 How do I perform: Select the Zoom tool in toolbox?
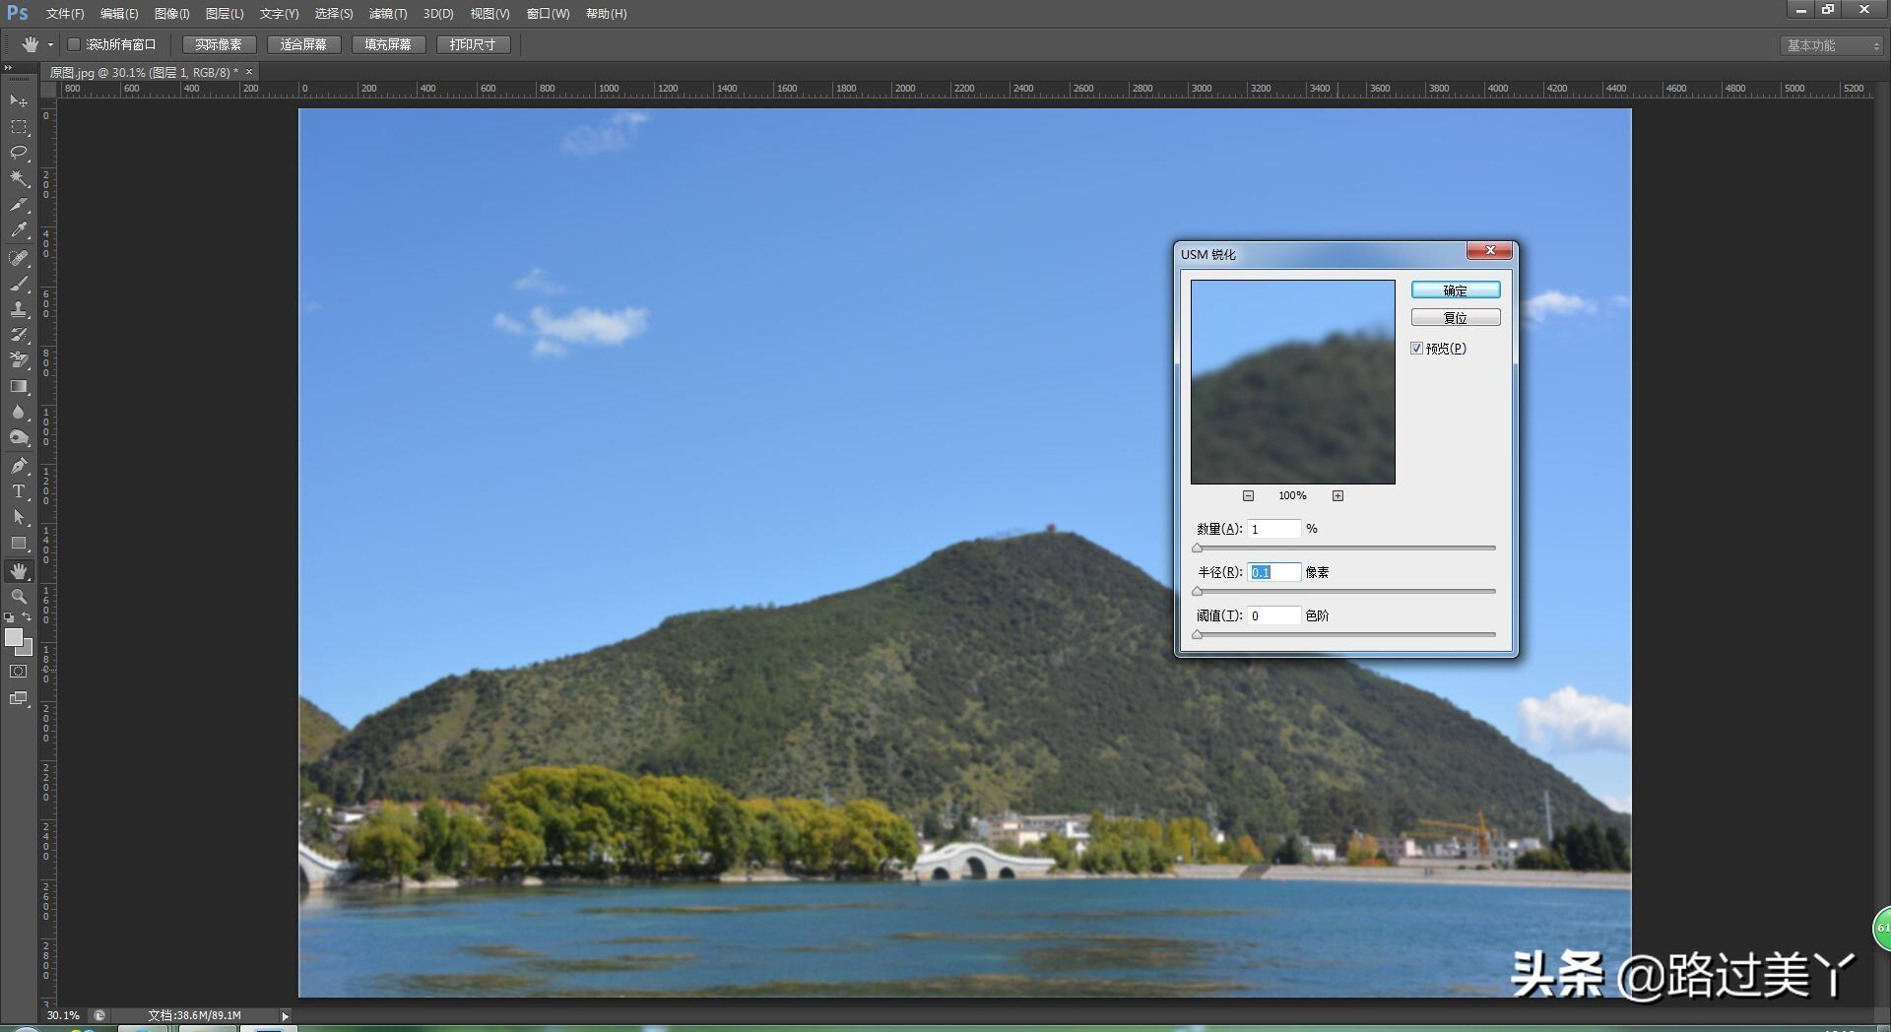click(x=19, y=597)
